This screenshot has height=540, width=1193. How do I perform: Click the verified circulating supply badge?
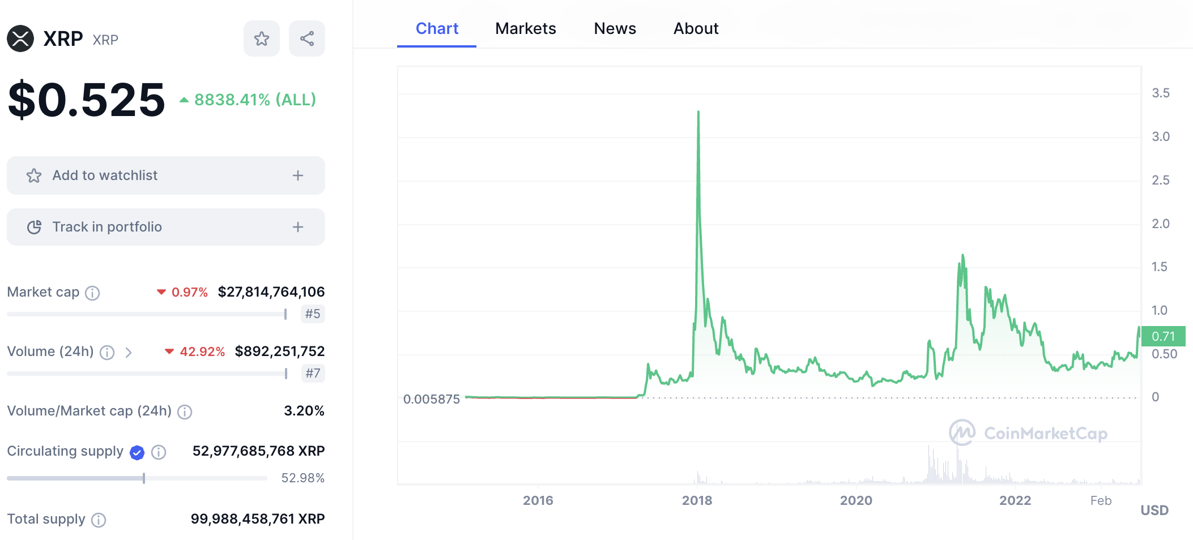point(137,452)
